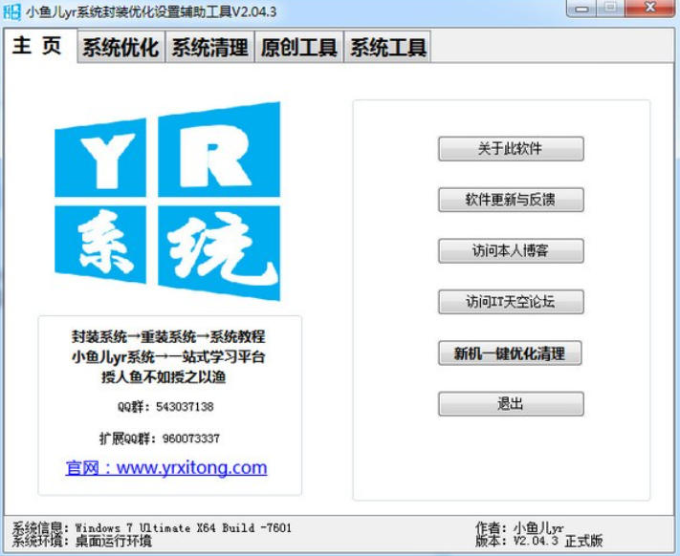Run 新机一键优化清理
Image resolution: width=680 pixels, height=556 pixels.
pos(510,353)
